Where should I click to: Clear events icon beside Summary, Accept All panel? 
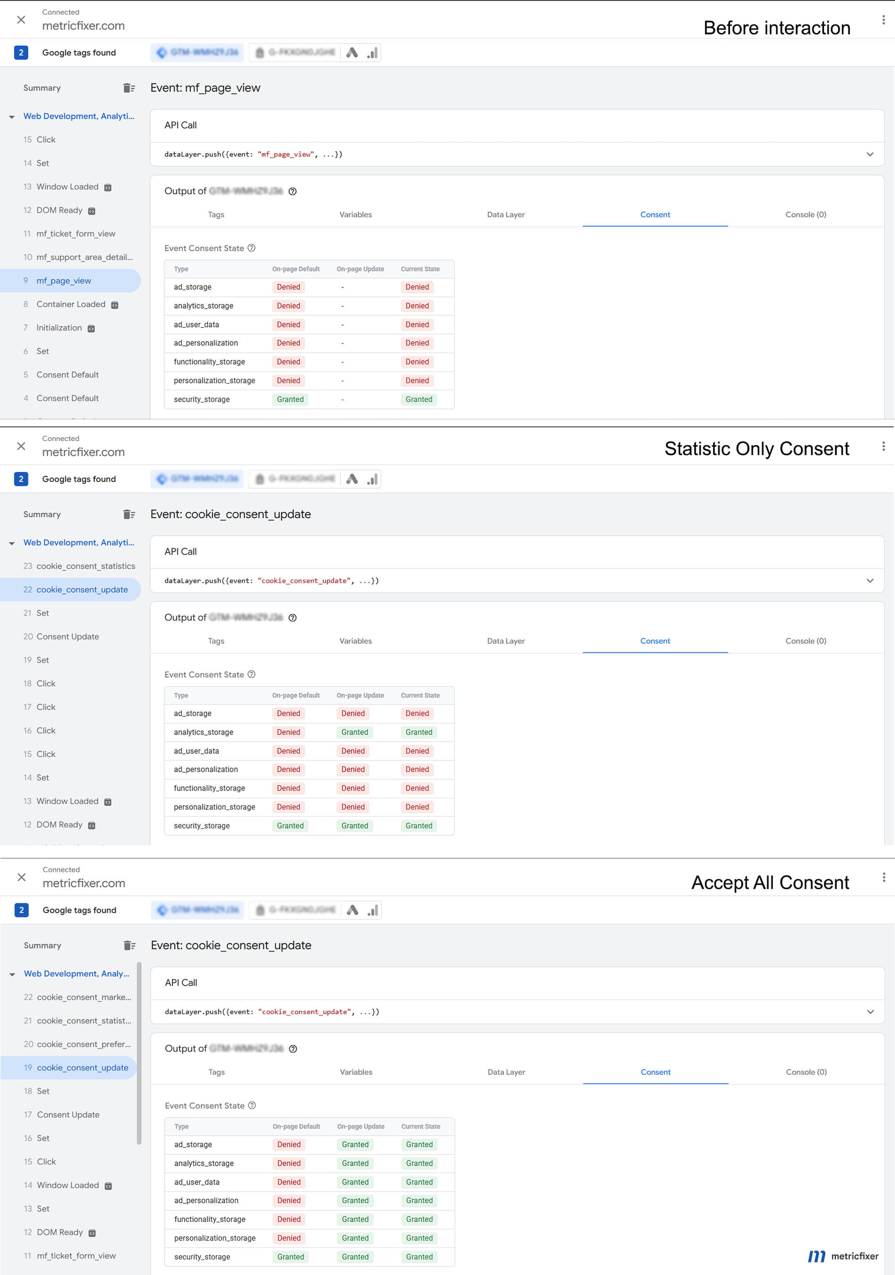coord(130,945)
